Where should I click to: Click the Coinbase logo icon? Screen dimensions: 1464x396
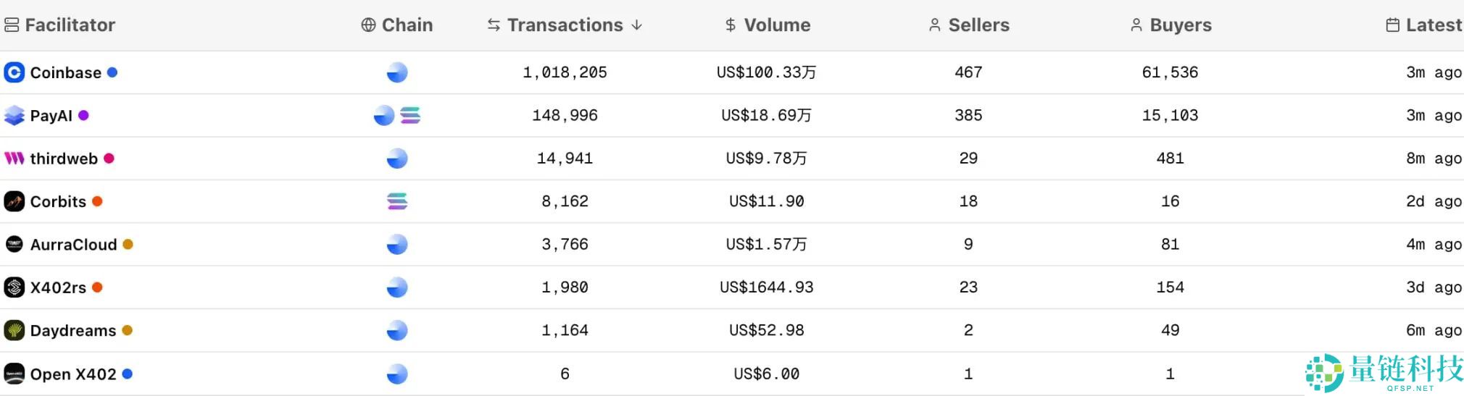click(14, 72)
